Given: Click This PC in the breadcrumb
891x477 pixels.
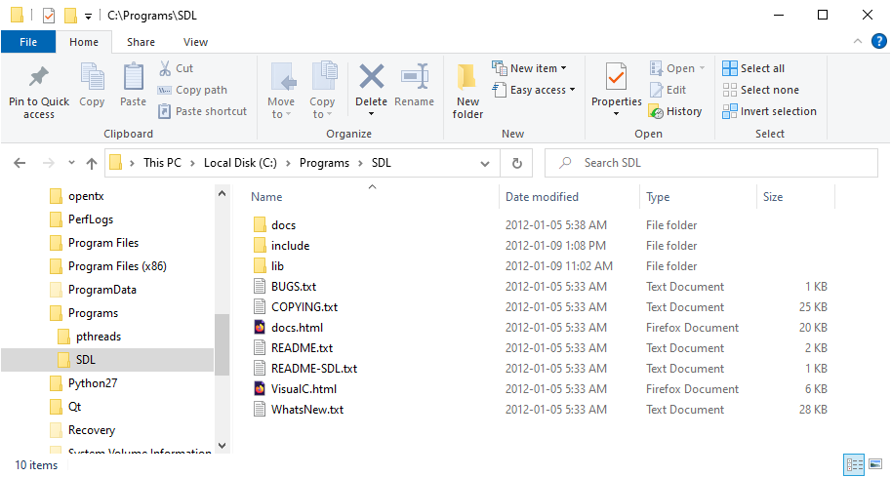Looking at the screenshot, I should (x=163, y=163).
